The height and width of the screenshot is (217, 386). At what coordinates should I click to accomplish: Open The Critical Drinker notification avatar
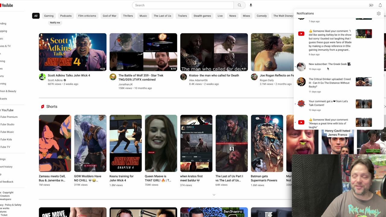pyautogui.click(x=301, y=82)
